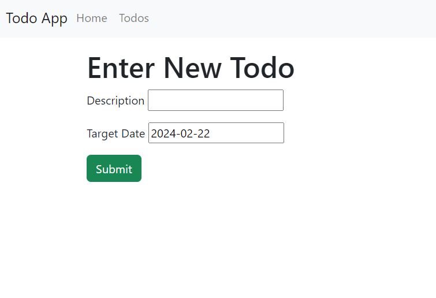Click the Target Date label text
Viewport: 436px width, 298px height.
[115, 134]
